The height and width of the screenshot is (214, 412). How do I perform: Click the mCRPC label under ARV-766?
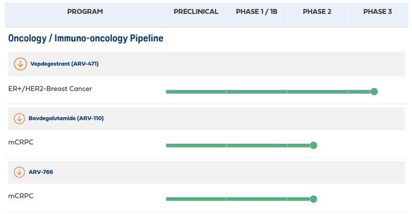(21, 196)
